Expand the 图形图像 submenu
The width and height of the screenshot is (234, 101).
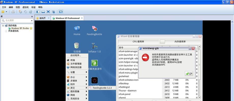[x=77, y=91]
